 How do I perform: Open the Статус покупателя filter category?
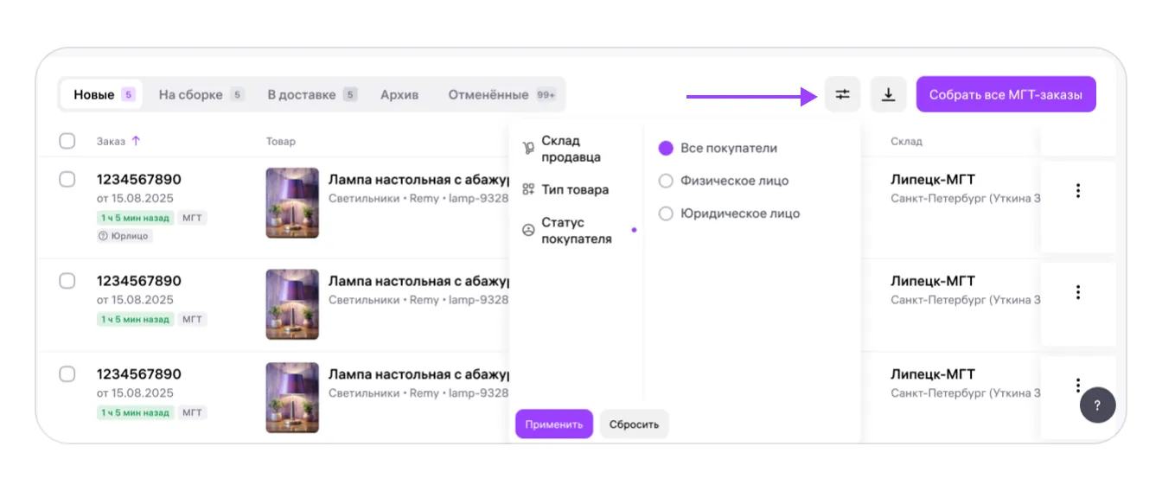pos(576,231)
